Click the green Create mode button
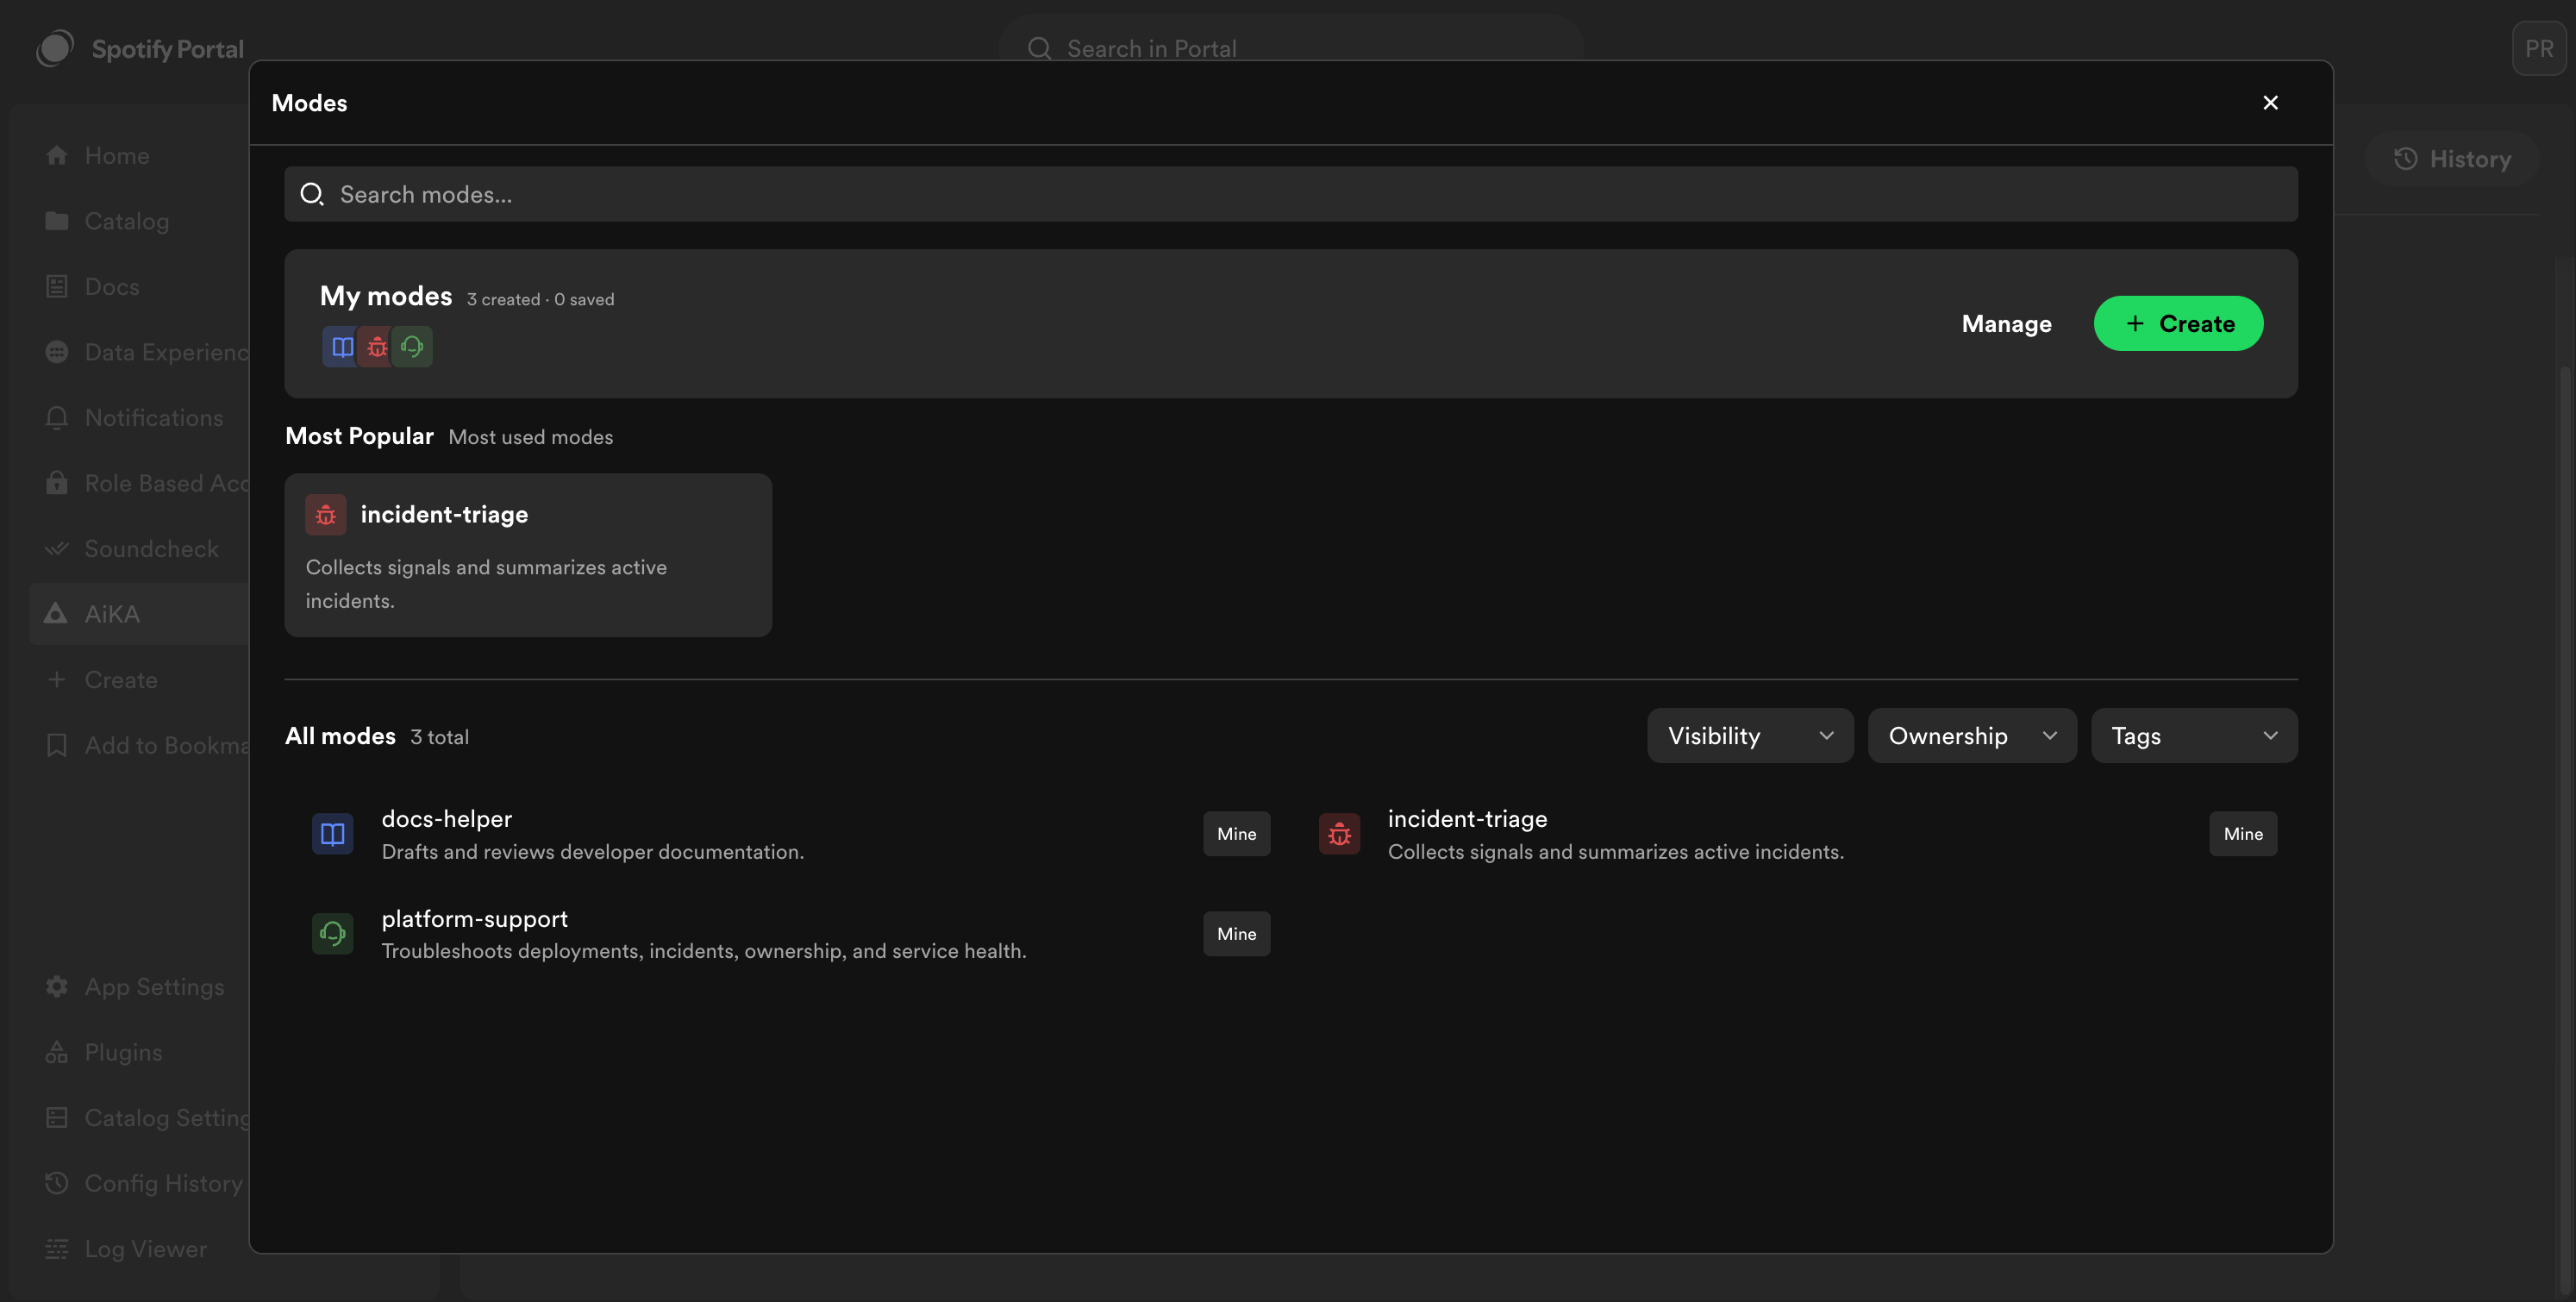This screenshot has width=2576, height=1302. (2178, 324)
